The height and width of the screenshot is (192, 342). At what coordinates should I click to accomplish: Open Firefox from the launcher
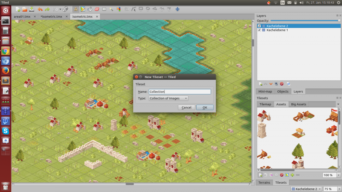point(5,71)
